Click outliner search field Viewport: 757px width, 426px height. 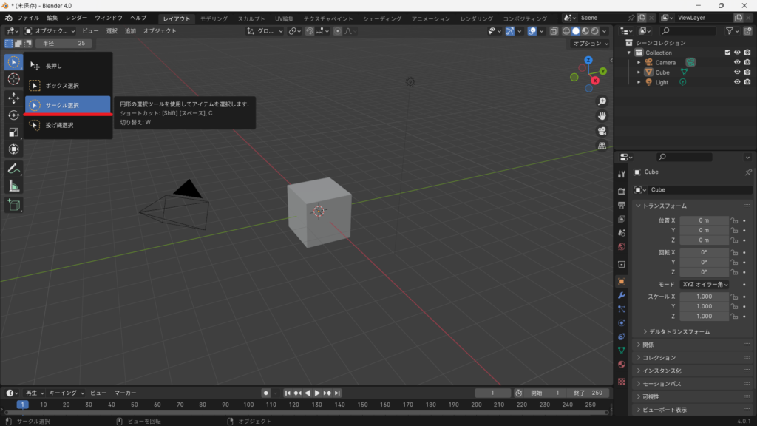point(688,31)
